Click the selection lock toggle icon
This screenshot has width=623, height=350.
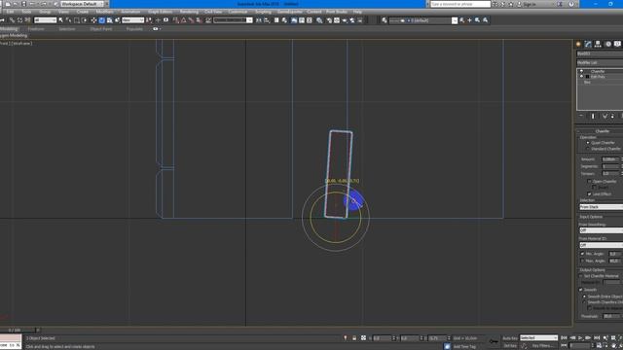(x=354, y=338)
